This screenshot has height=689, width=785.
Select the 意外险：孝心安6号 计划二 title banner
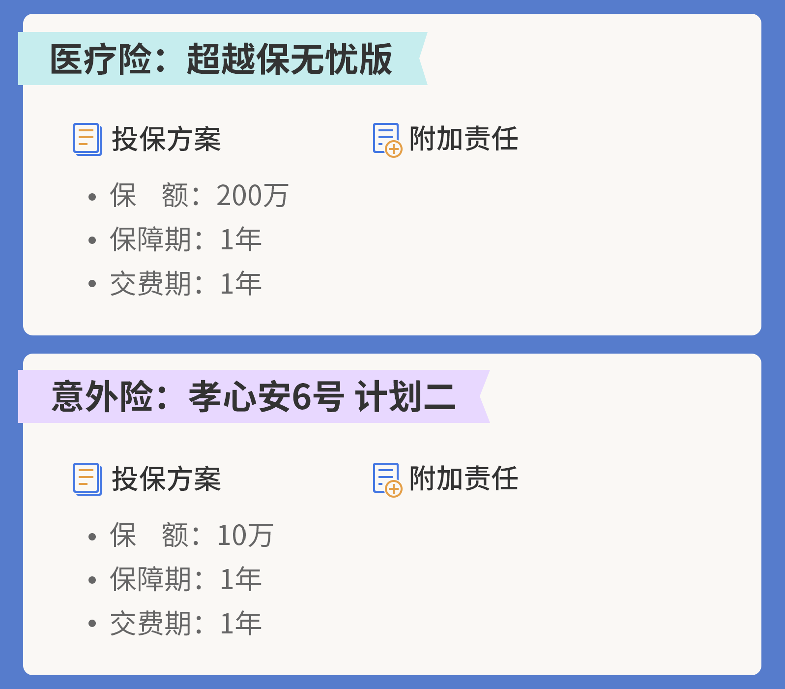click(x=253, y=396)
